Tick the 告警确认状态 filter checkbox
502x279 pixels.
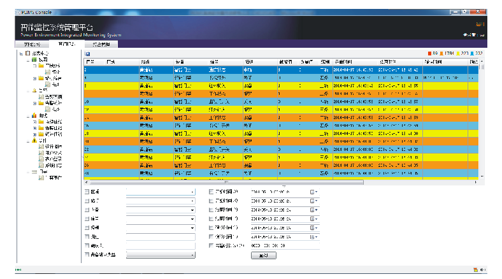point(87,254)
